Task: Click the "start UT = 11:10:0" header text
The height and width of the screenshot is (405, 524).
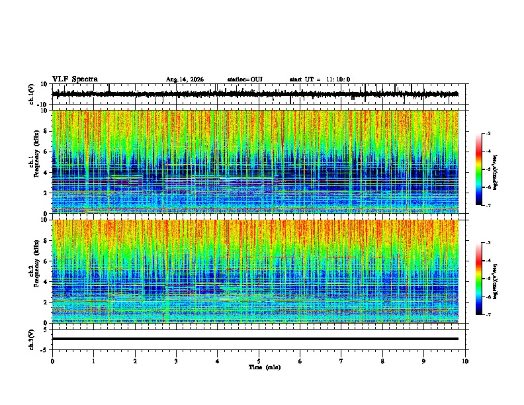Action: pos(320,79)
